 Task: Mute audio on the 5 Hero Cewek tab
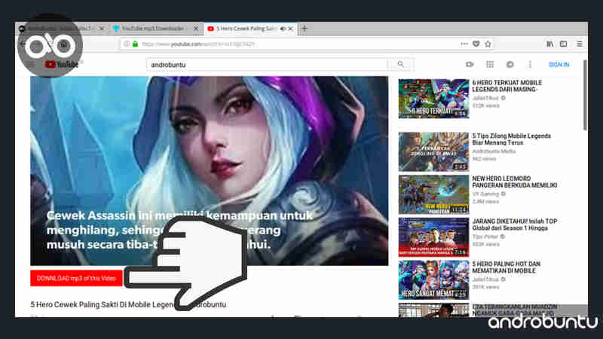click(283, 29)
